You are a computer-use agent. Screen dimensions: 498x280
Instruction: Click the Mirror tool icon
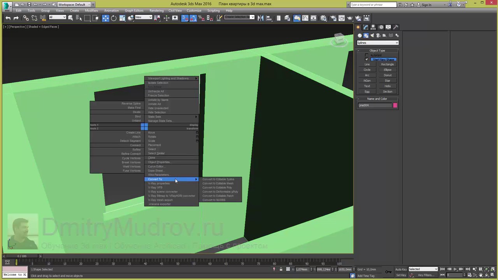tap(260, 18)
